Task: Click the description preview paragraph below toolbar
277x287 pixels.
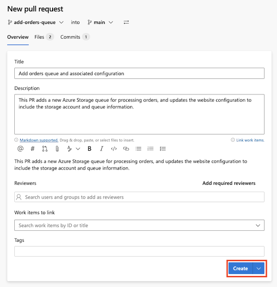Action: tap(131, 165)
